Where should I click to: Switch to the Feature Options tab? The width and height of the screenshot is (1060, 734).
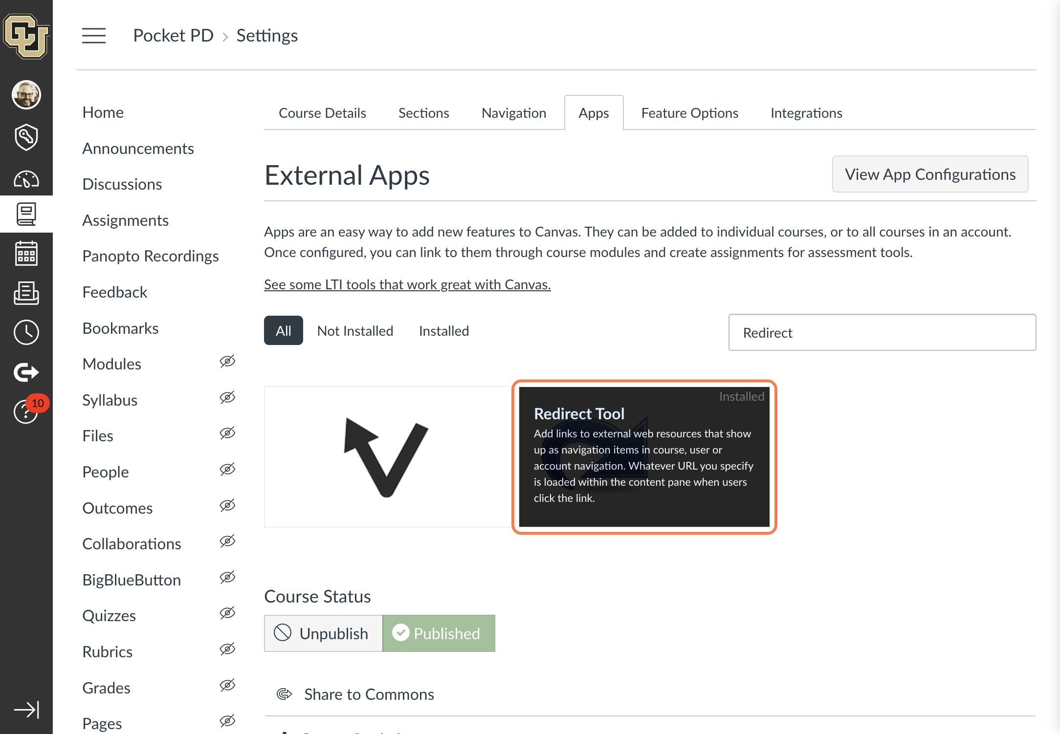[x=689, y=113]
